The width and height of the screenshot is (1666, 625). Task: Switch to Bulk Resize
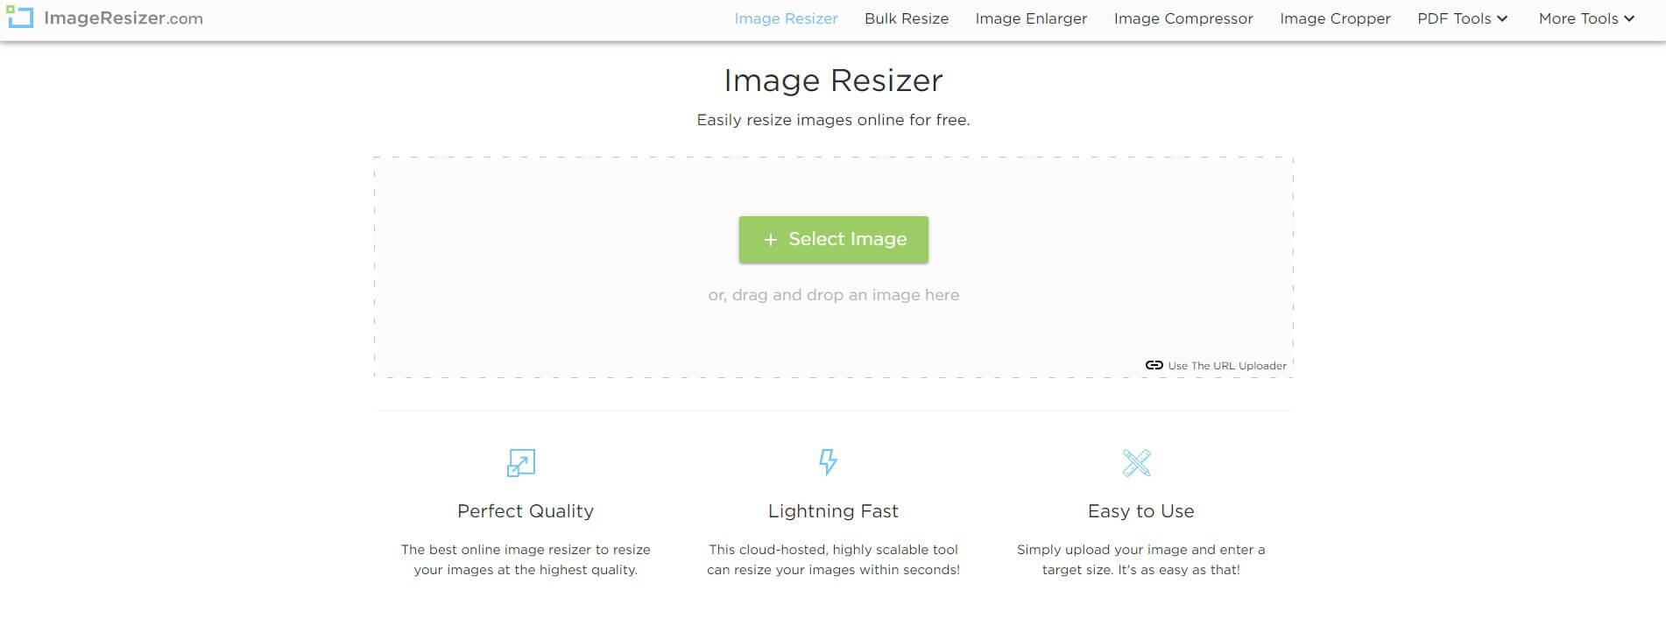click(907, 18)
